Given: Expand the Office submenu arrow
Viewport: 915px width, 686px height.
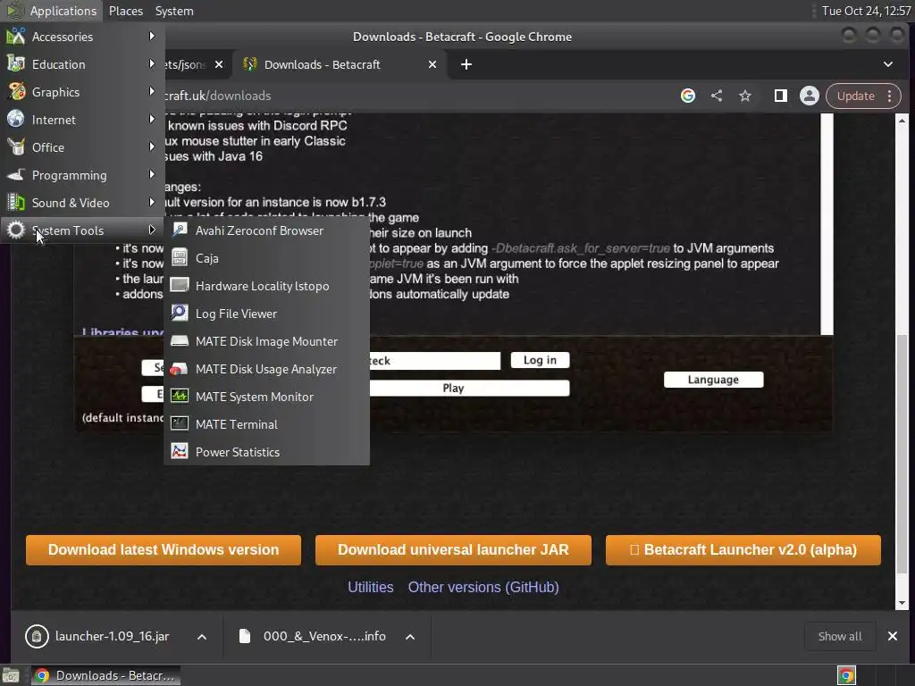Looking at the screenshot, I should pyautogui.click(x=152, y=147).
